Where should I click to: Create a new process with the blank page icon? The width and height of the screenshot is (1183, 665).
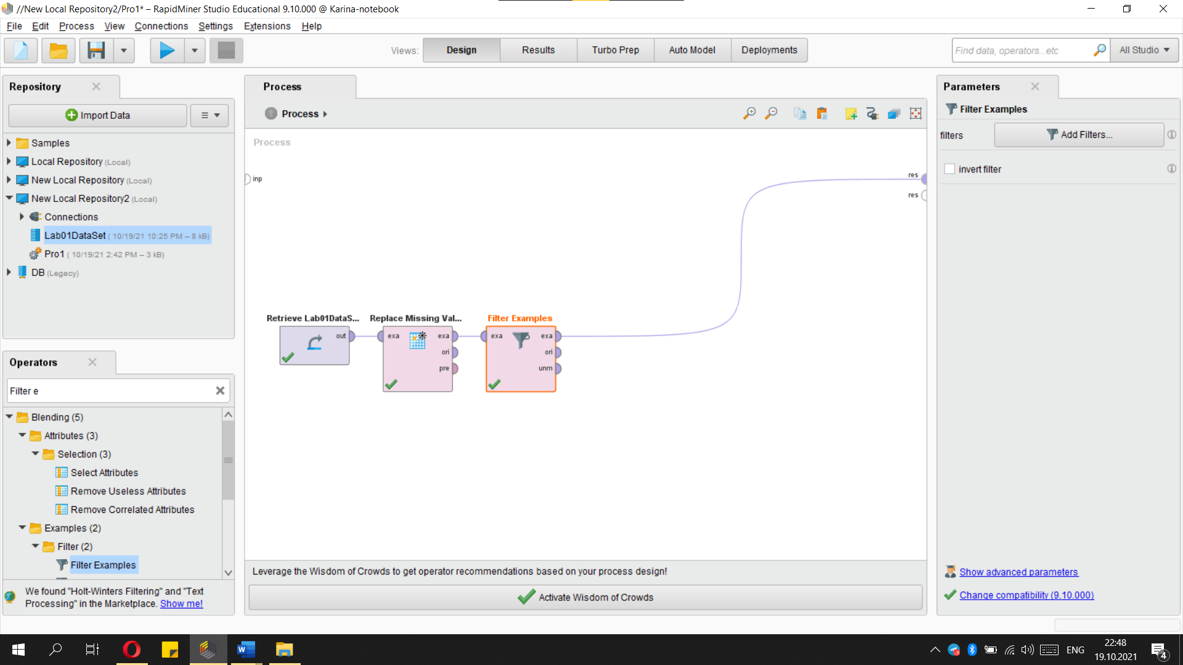[21, 50]
